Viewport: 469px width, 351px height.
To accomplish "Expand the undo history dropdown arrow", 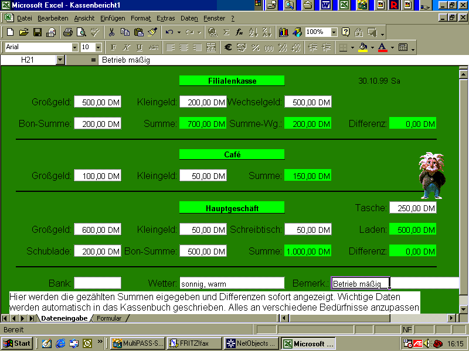I will click(179, 32).
